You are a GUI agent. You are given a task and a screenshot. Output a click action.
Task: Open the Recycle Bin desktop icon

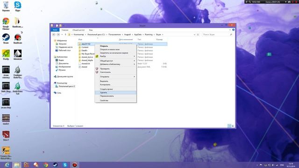pyautogui.click(x=6, y=6)
